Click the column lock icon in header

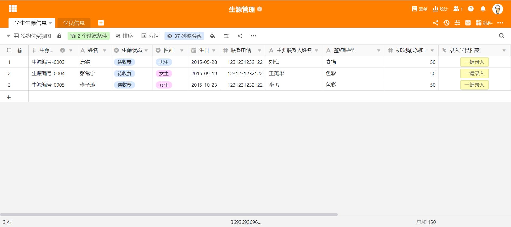pyautogui.click(x=19, y=50)
